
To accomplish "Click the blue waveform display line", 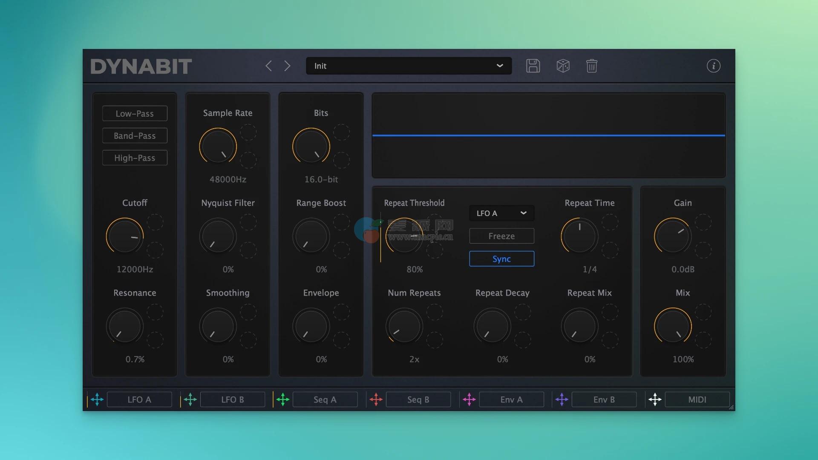I will [549, 135].
